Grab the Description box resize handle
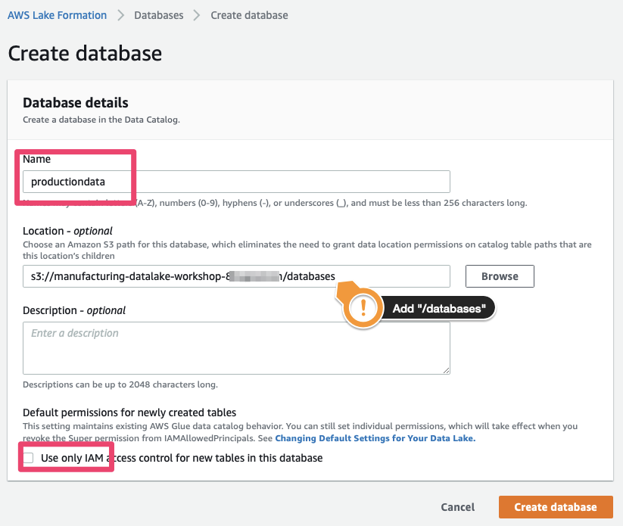The image size is (623, 526). coord(446,369)
